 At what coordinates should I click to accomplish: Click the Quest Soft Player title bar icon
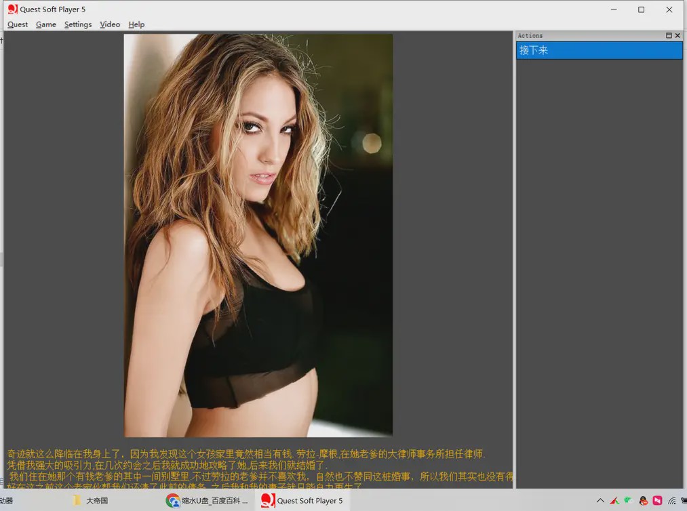coord(12,9)
